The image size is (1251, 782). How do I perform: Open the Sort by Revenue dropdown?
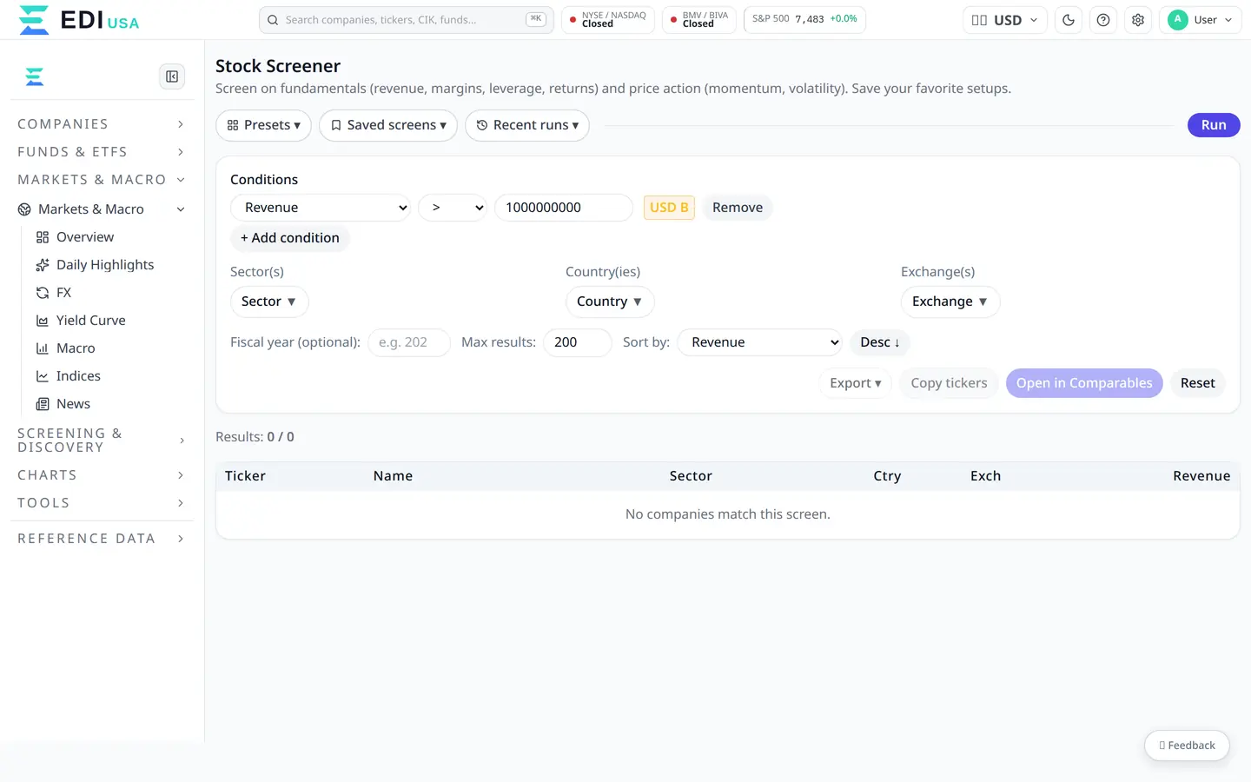(x=760, y=342)
